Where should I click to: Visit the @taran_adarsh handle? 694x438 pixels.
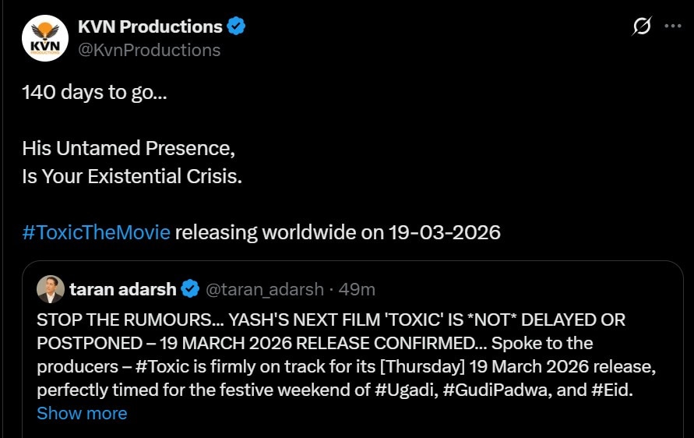(264, 290)
